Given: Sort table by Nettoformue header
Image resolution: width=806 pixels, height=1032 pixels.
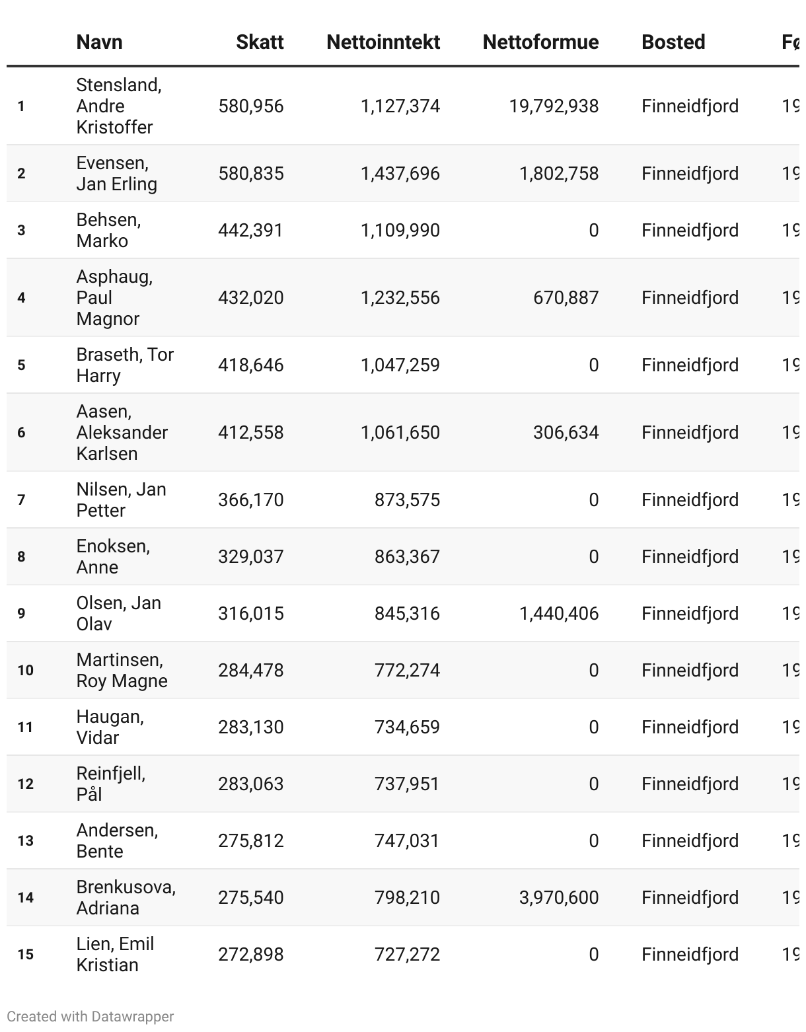Looking at the screenshot, I should pos(540,42).
